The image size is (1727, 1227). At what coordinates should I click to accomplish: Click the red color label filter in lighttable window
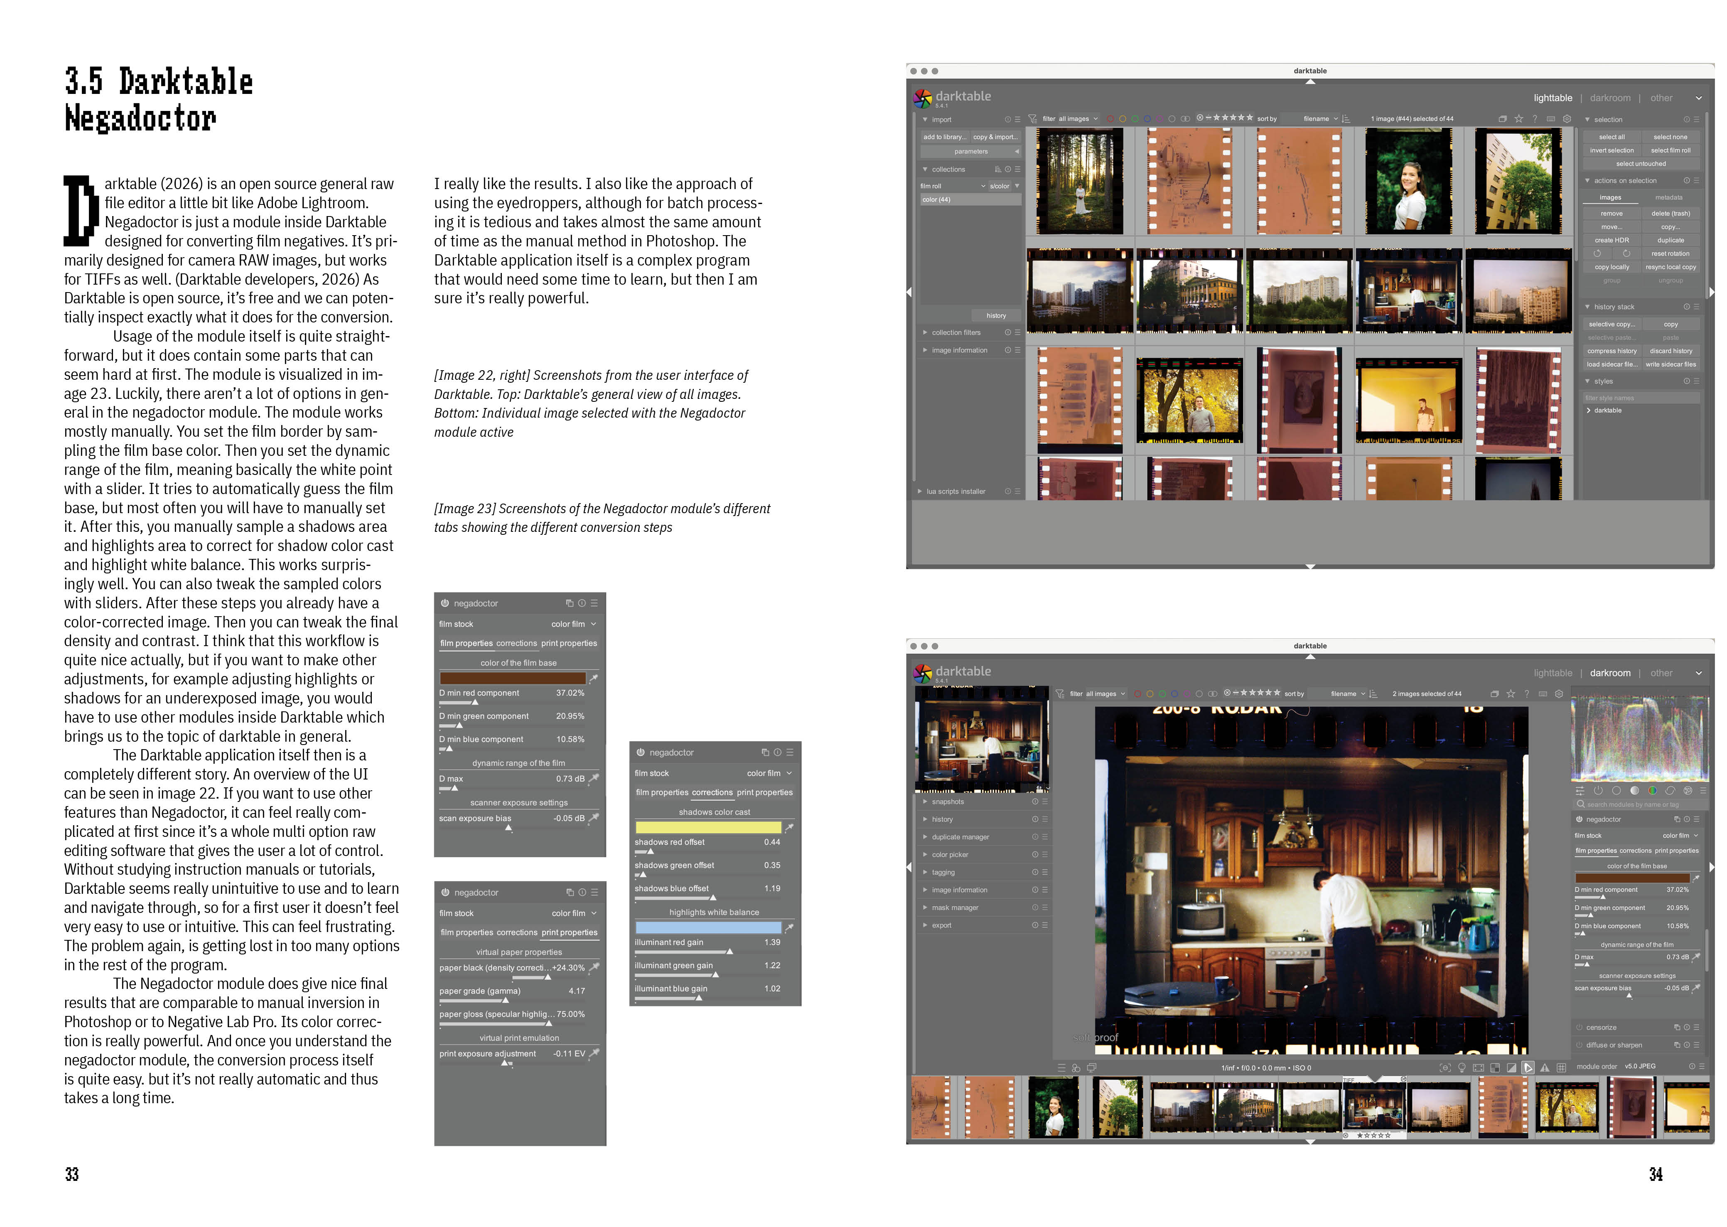tap(1110, 118)
